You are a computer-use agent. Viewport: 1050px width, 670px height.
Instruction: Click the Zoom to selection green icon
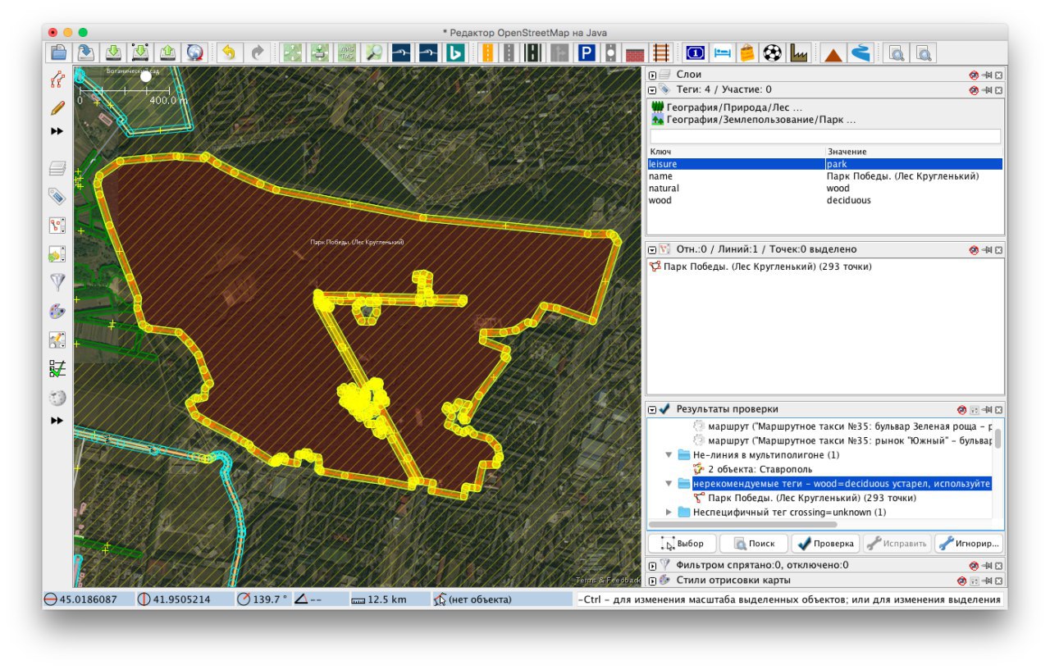[292, 53]
